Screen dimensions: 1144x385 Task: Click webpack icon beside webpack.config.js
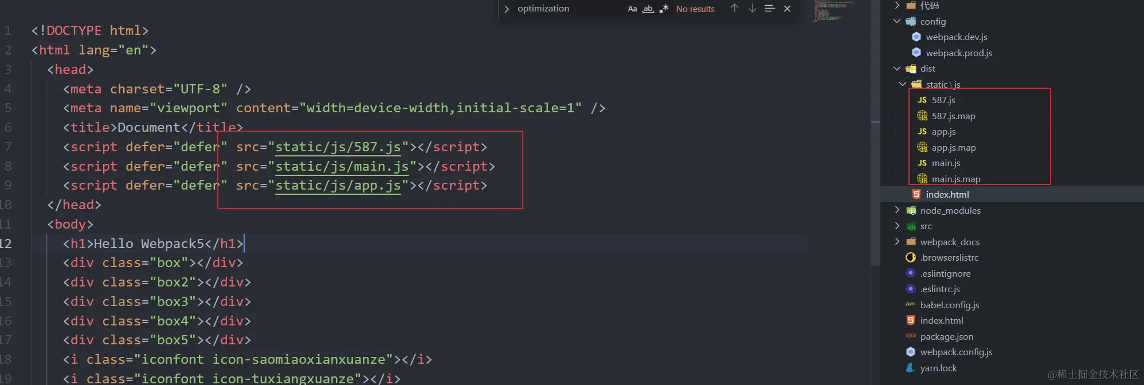click(x=911, y=352)
